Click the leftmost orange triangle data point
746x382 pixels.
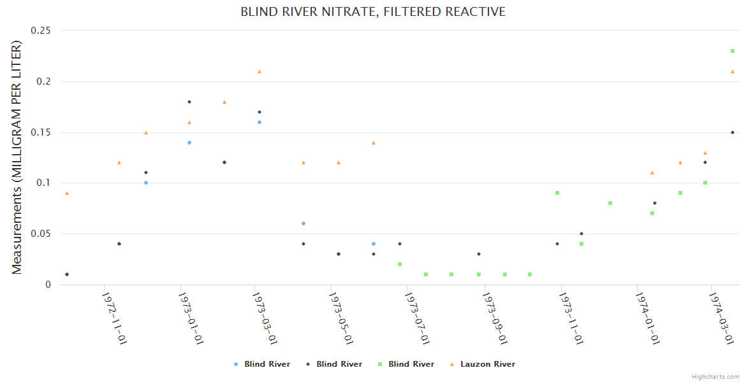[x=67, y=193]
